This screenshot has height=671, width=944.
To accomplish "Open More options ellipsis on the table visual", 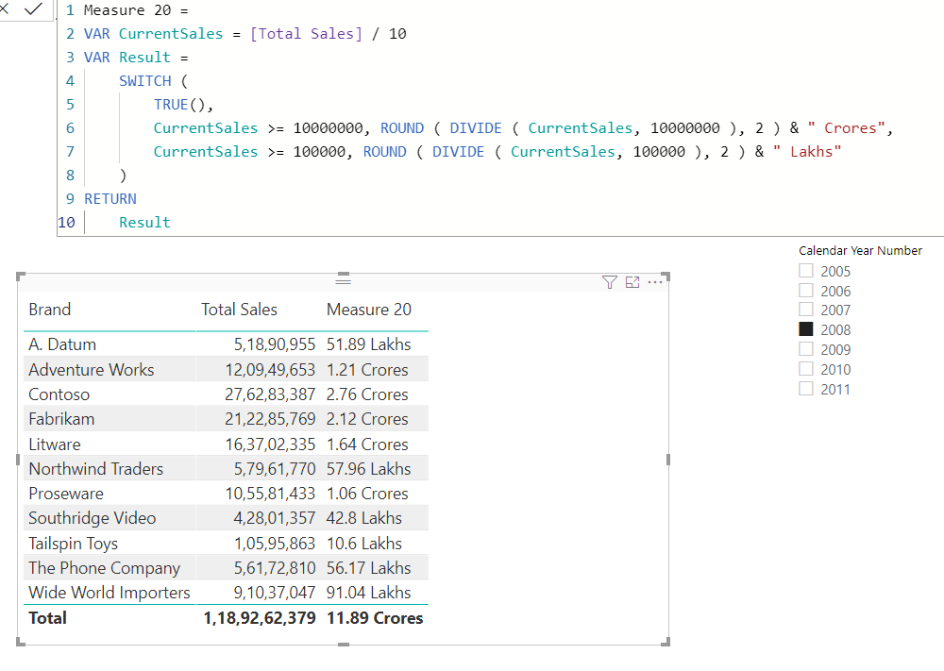I will pos(655,281).
